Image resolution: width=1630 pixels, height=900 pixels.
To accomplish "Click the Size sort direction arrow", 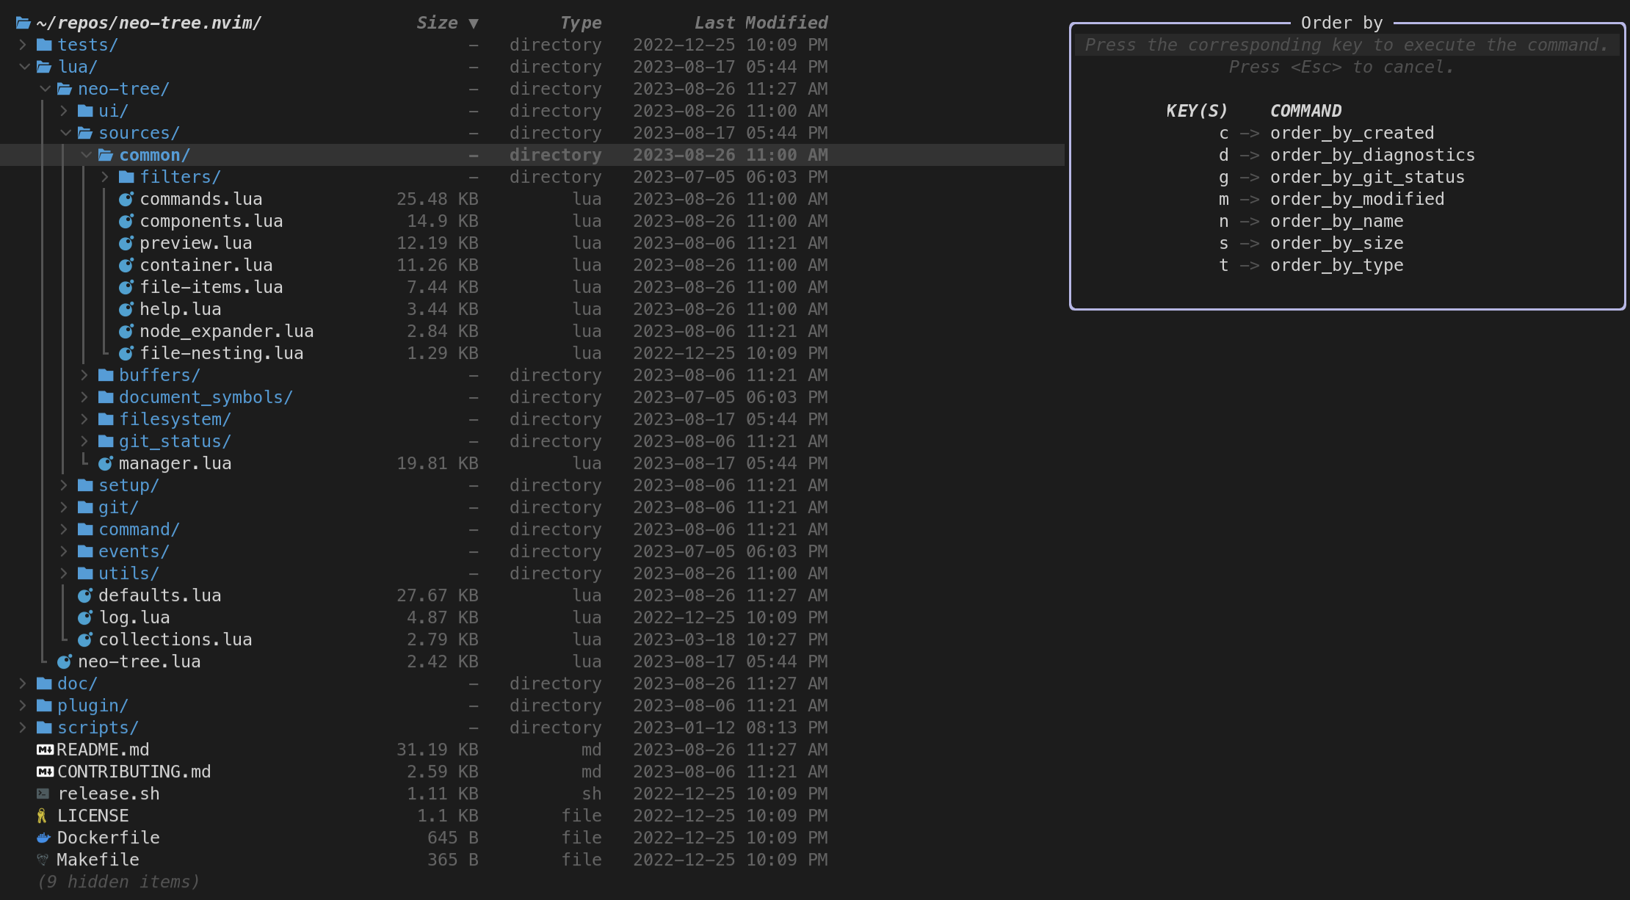I will 474,23.
